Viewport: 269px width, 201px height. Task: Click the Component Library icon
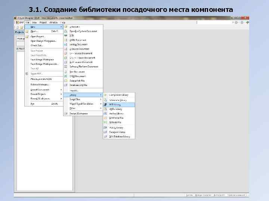point(105,95)
